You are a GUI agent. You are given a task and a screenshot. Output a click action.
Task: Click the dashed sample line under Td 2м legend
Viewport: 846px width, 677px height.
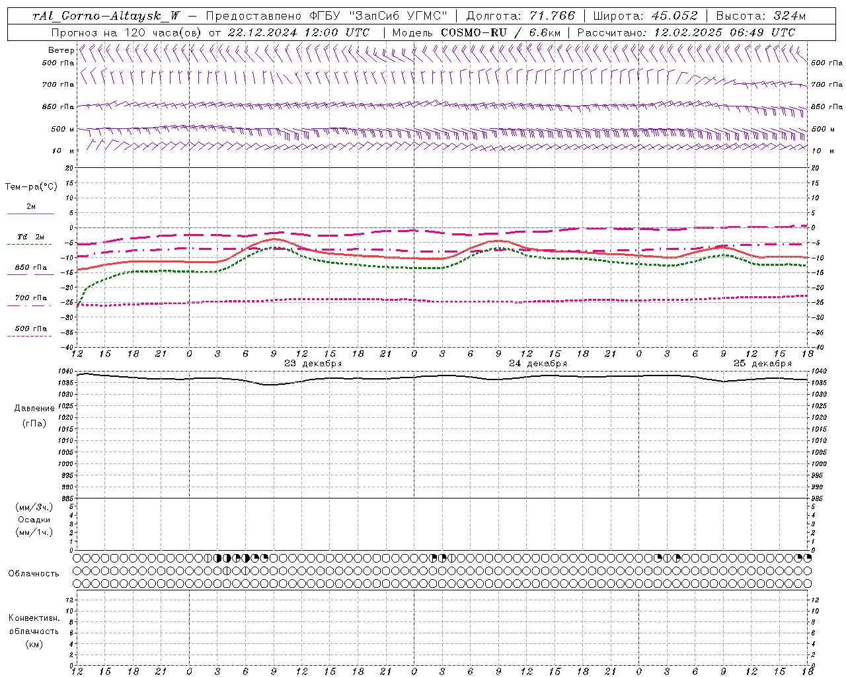click(29, 245)
